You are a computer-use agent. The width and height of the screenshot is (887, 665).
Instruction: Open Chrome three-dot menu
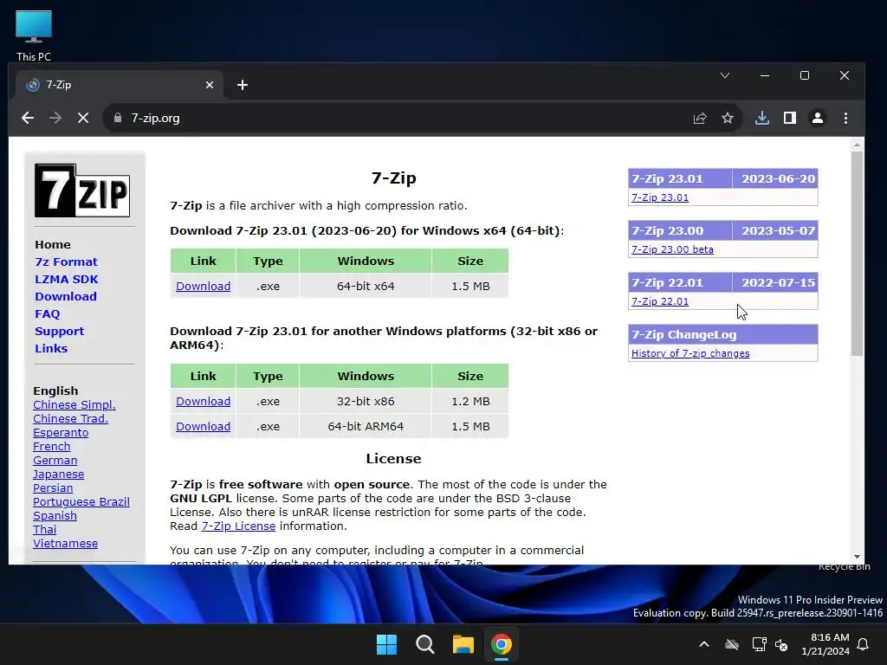point(845,118)
